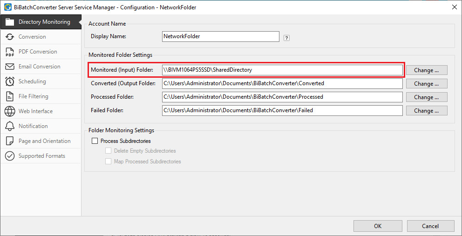This screenshot has width=462, height=236.
Task: Click the Notification bell icon
Action: coord(10,126)
